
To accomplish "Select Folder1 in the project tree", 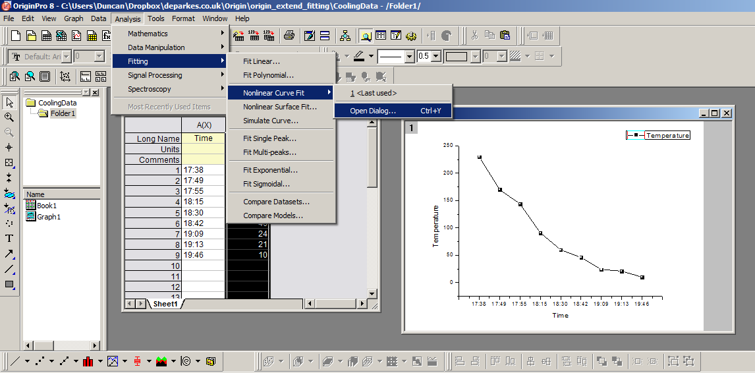I will pyautogui.click(x=62, y=113).
